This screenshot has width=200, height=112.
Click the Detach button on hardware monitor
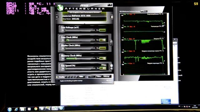tap(144, 11)
